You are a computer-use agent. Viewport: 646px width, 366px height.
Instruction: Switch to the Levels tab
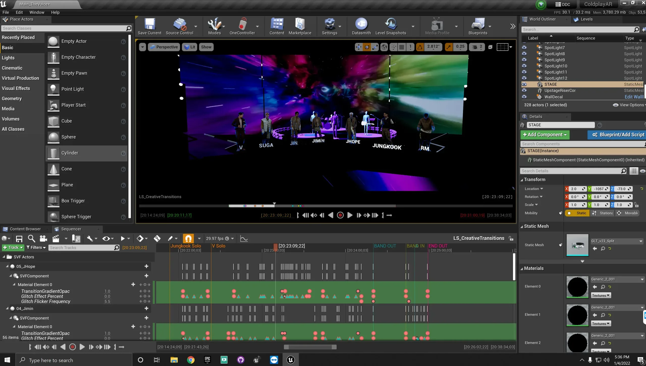point(586,19)
